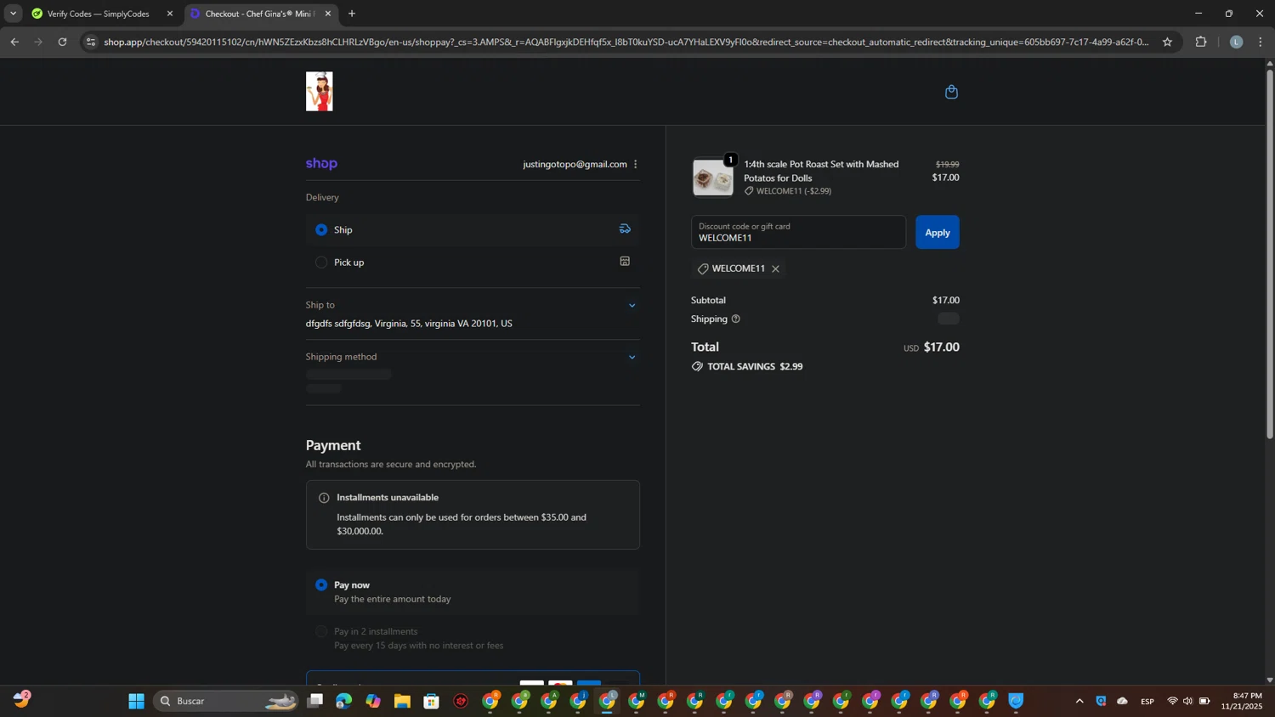This screenshot has width=1275, height=717.
Task: Open Task View on the taskbar
Action: (315, 701)
